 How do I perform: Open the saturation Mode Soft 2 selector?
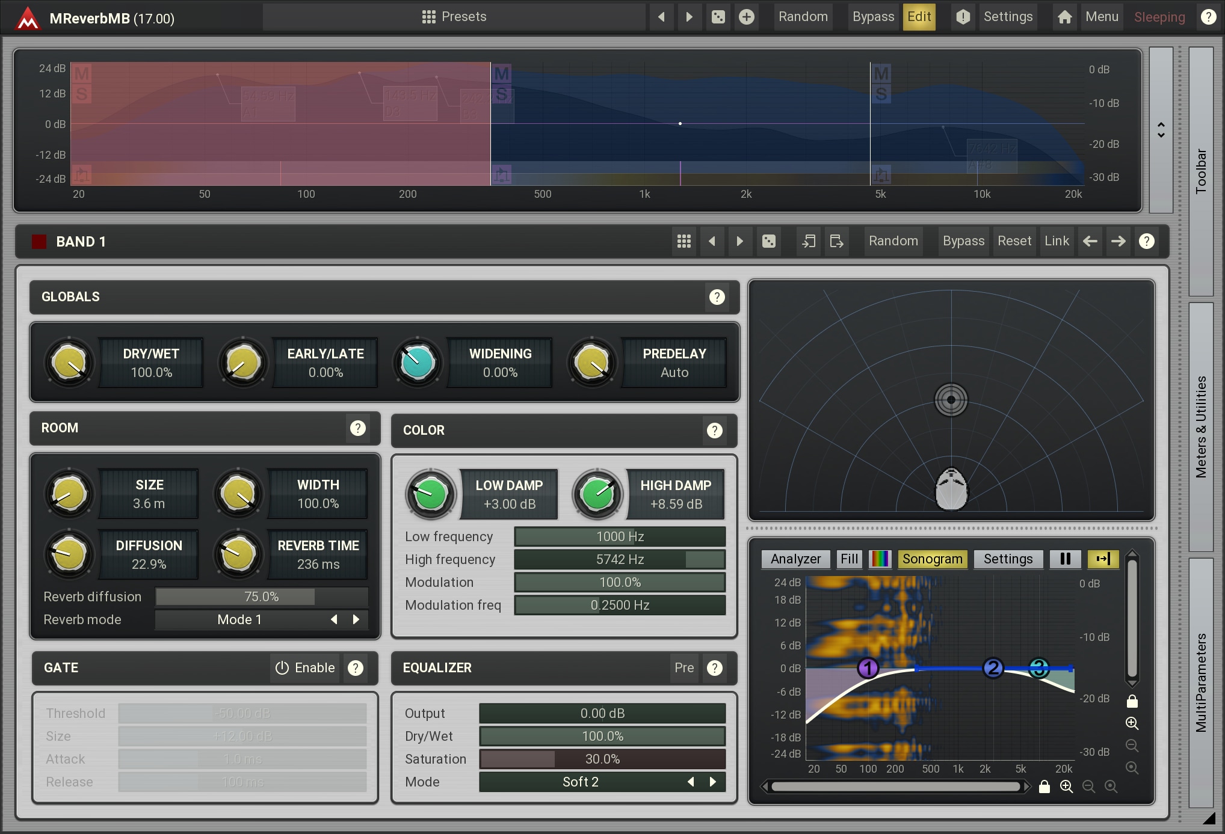(x=580, y=782)
